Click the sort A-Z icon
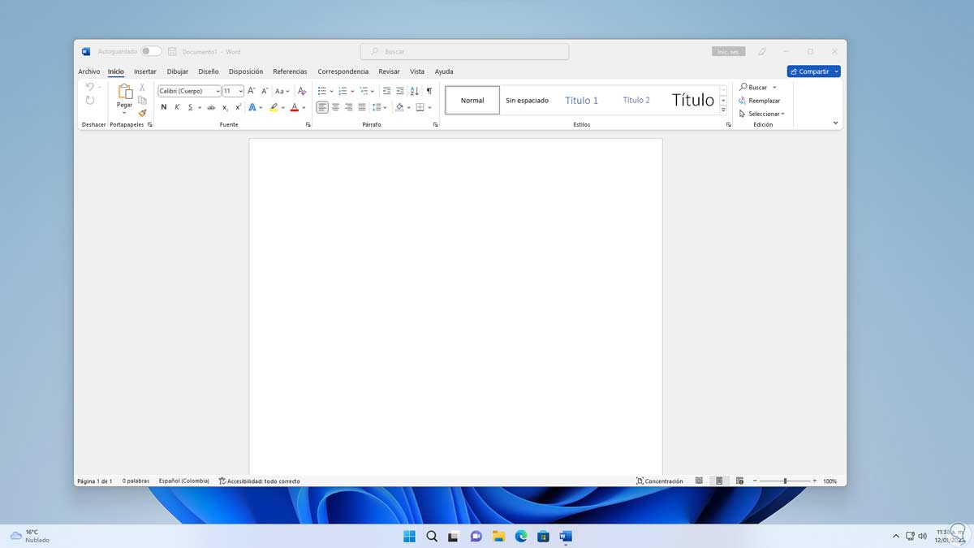Viewport: 974px width, 548px height. [415, 91]
